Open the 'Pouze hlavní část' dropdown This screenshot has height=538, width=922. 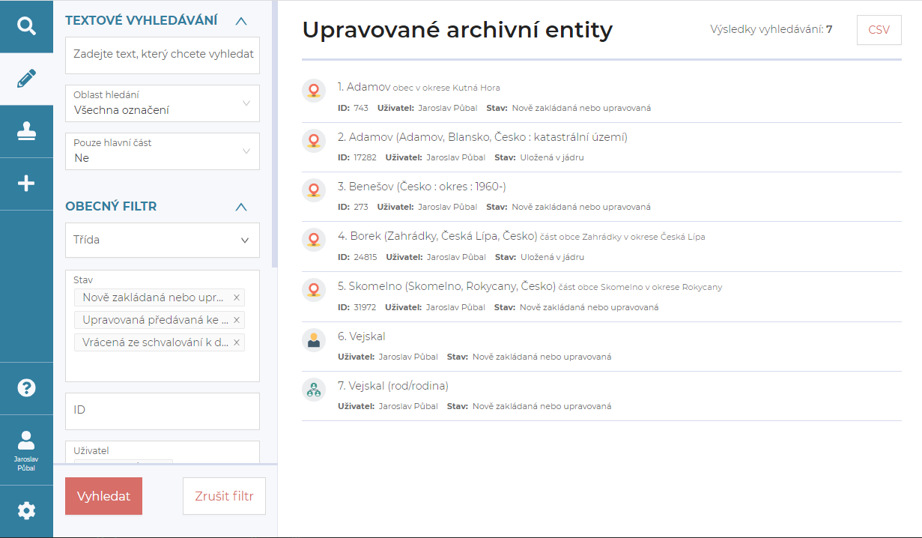point(163,151)
